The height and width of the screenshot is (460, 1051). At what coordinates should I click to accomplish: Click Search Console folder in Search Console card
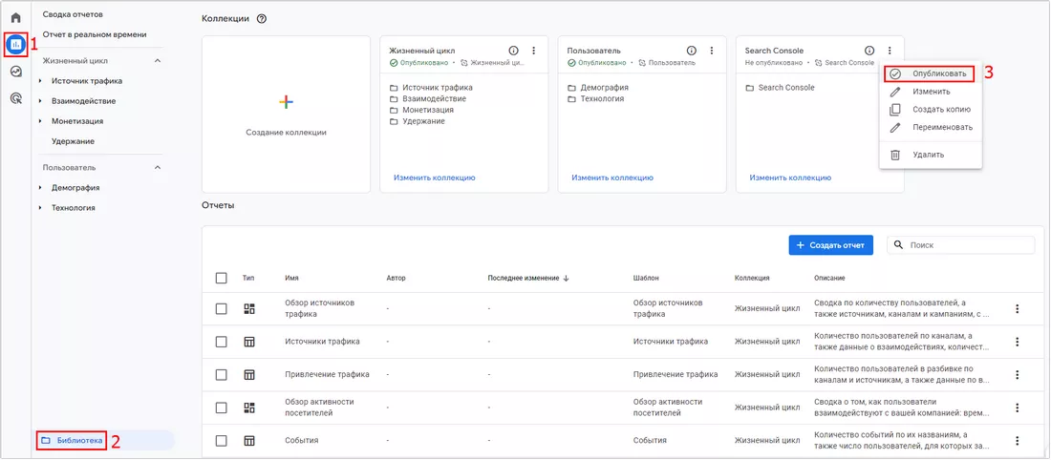(781, 88)
